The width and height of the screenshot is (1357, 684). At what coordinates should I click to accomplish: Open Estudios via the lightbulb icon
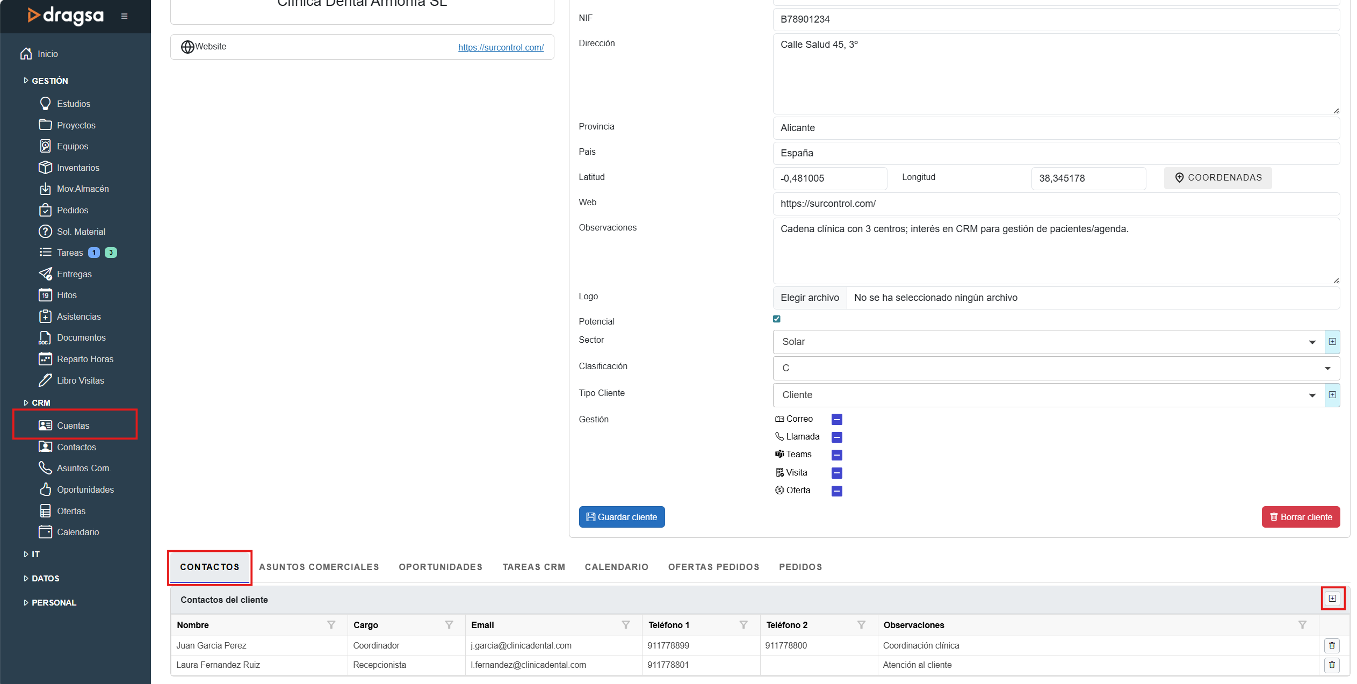(x=46, y=103)
